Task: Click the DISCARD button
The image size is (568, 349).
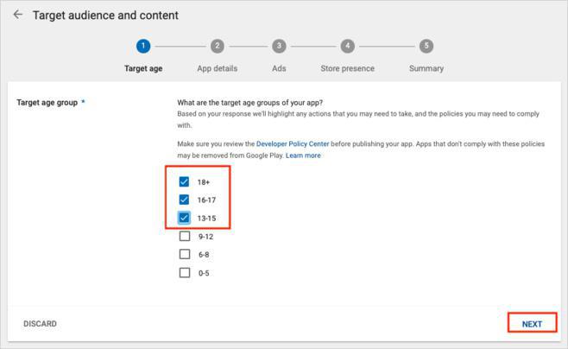Action: coord(40,324)
